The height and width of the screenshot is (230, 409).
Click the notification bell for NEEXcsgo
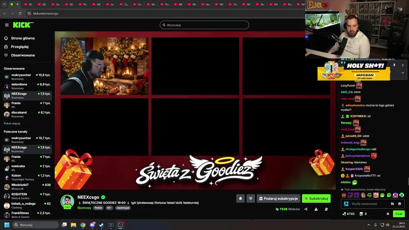tap(240, 198)
